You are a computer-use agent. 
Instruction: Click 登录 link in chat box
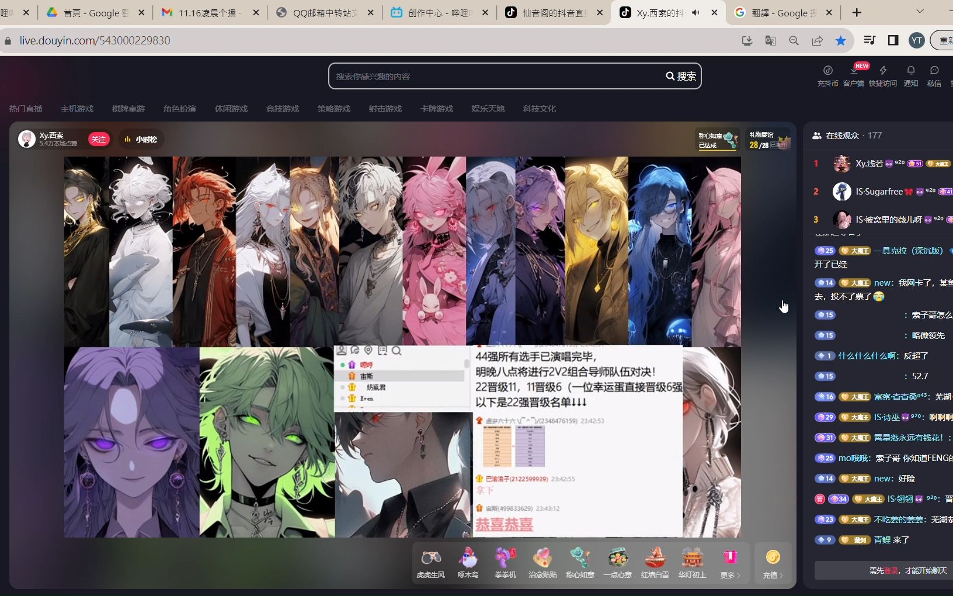(891, 570)
